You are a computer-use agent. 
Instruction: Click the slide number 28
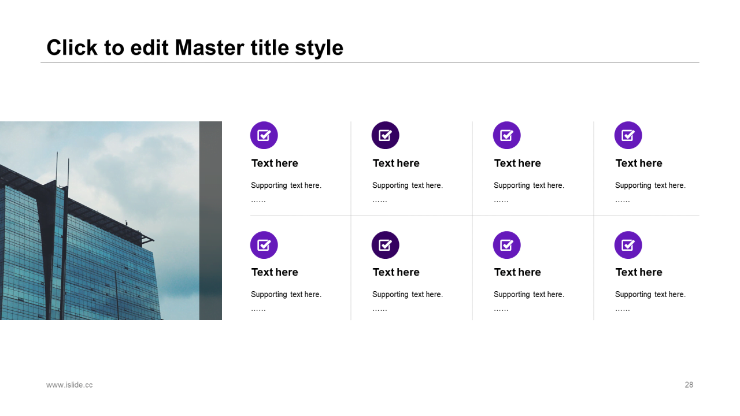tap(689, 385)
